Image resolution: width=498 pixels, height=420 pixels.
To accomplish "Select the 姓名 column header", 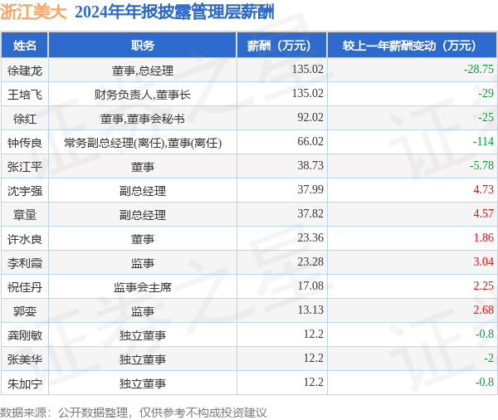I will pyautogui.click(x=24, y=46).
